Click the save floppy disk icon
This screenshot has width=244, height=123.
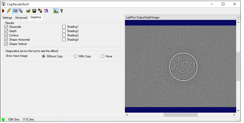click(34, 11)
